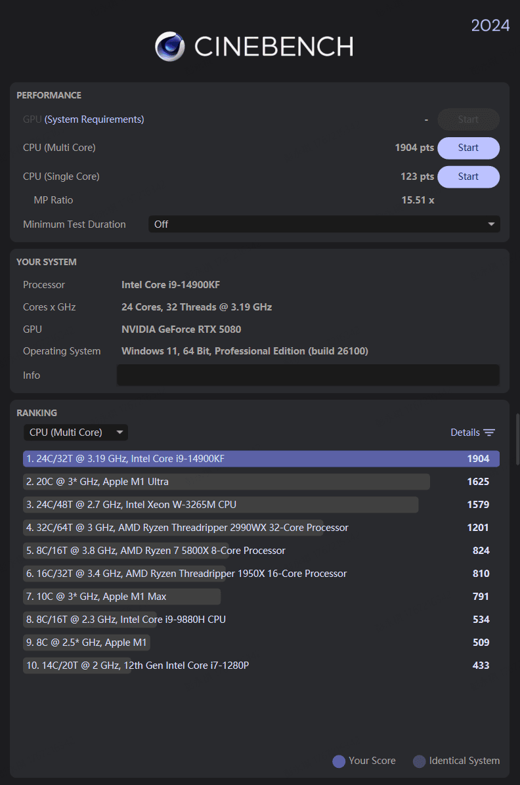520x785 pixels.
Task: Click the CINEBENCH title text
Action: 274,47
